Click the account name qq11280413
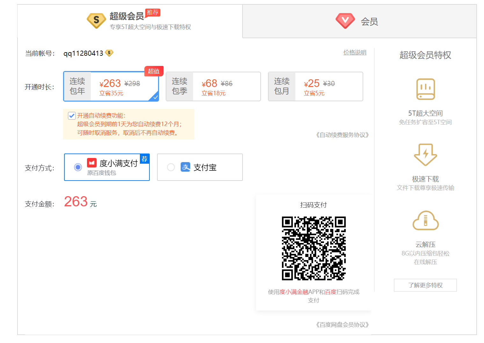 tap(83, 53)
